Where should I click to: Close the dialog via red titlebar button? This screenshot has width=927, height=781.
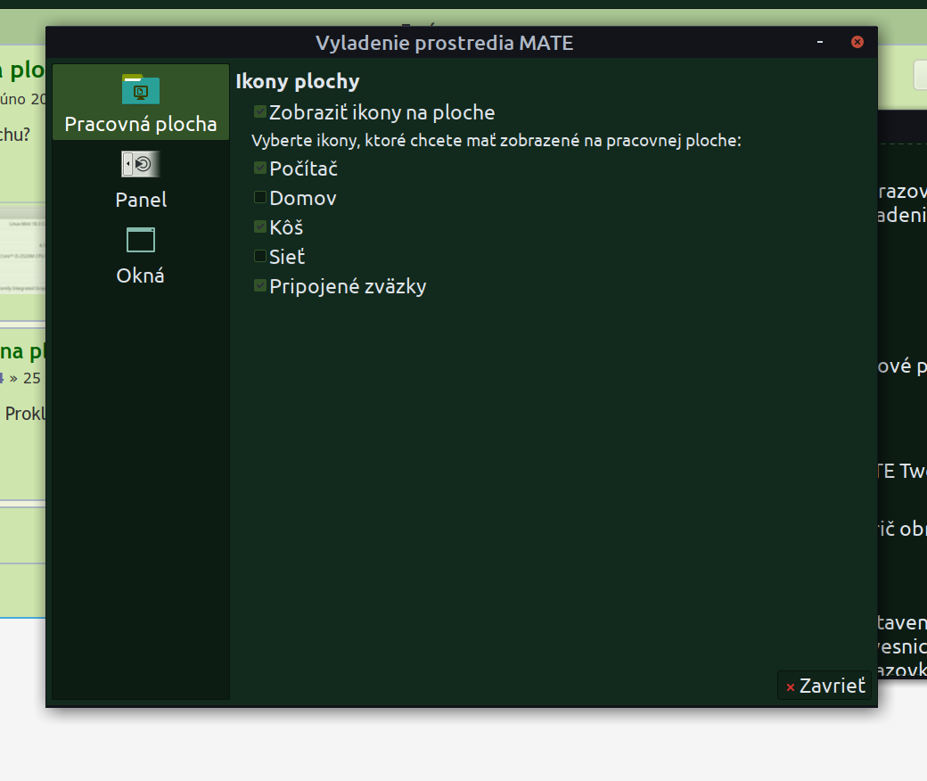pos(857,42)
